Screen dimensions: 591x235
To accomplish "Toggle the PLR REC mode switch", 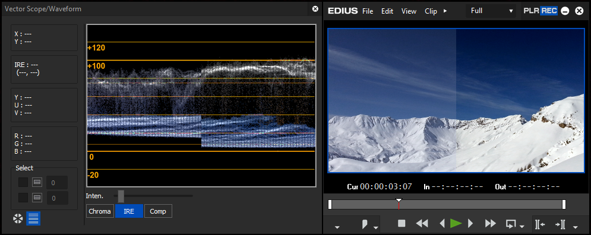I will [541, 11].
